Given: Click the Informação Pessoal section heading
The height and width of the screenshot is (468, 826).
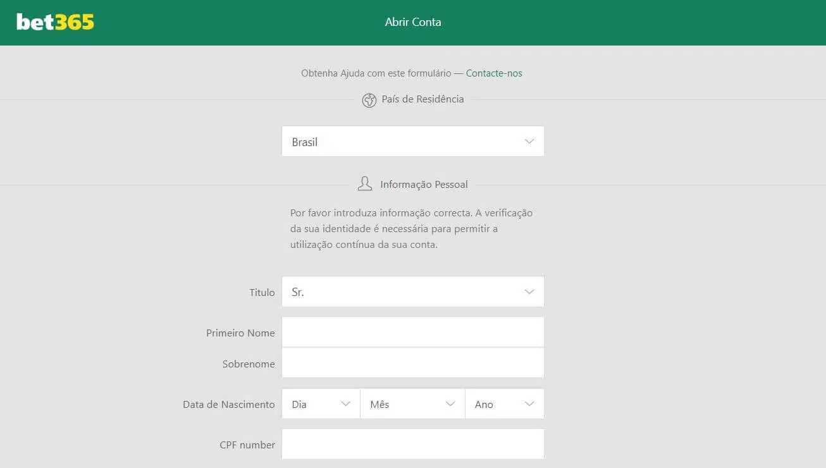Looking at the screenshot, I should click(424, 185).
